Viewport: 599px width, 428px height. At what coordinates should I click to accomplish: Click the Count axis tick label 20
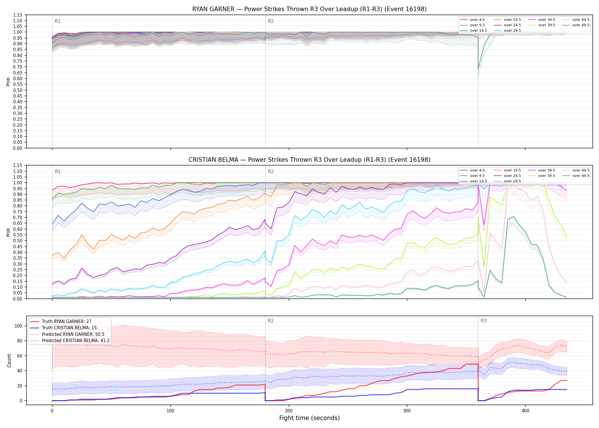click(x=19, y=386)
